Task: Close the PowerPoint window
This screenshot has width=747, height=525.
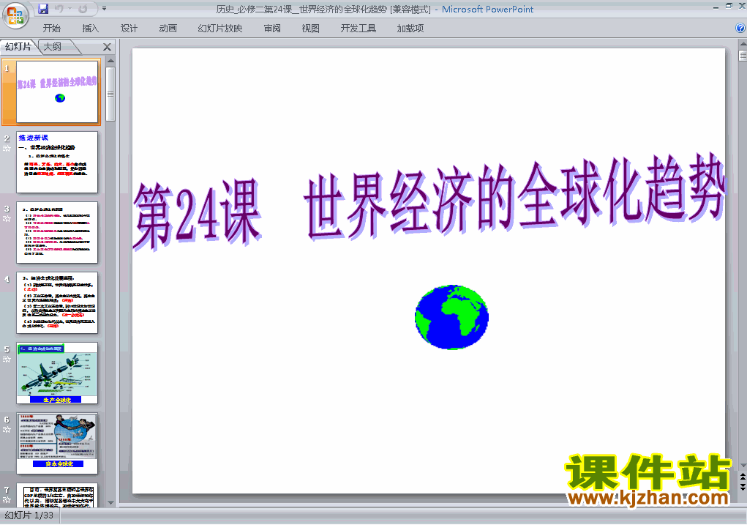Action: (x=742, y=6)
